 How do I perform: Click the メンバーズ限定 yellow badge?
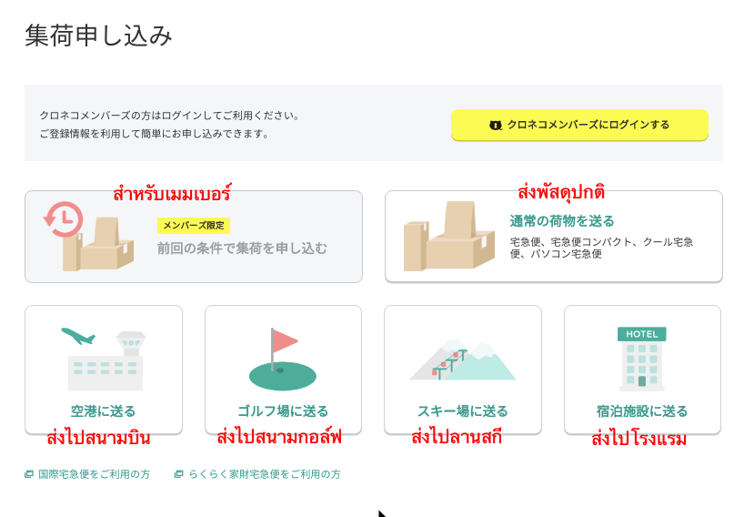coord(194,226)
